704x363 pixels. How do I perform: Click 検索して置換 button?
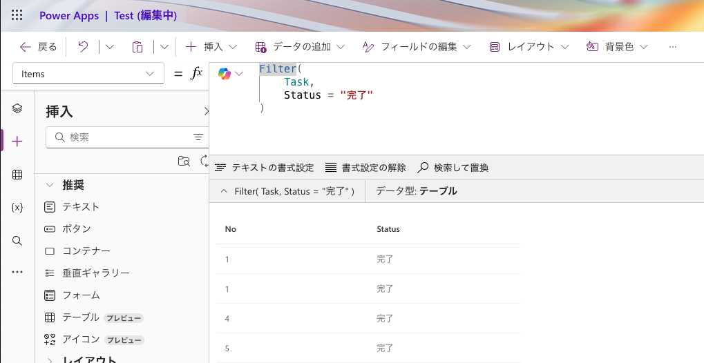click(x=453, y=168)
